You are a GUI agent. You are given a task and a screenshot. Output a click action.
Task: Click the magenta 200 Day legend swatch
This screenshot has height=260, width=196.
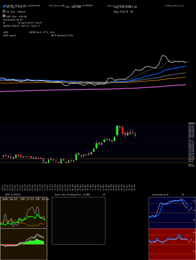4,16
